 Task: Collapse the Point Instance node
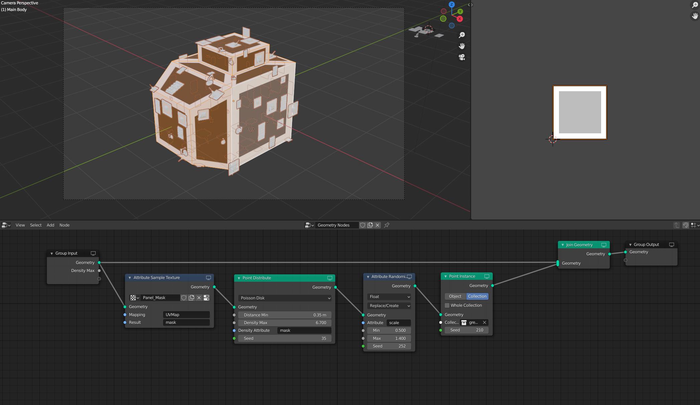(445, 276)
